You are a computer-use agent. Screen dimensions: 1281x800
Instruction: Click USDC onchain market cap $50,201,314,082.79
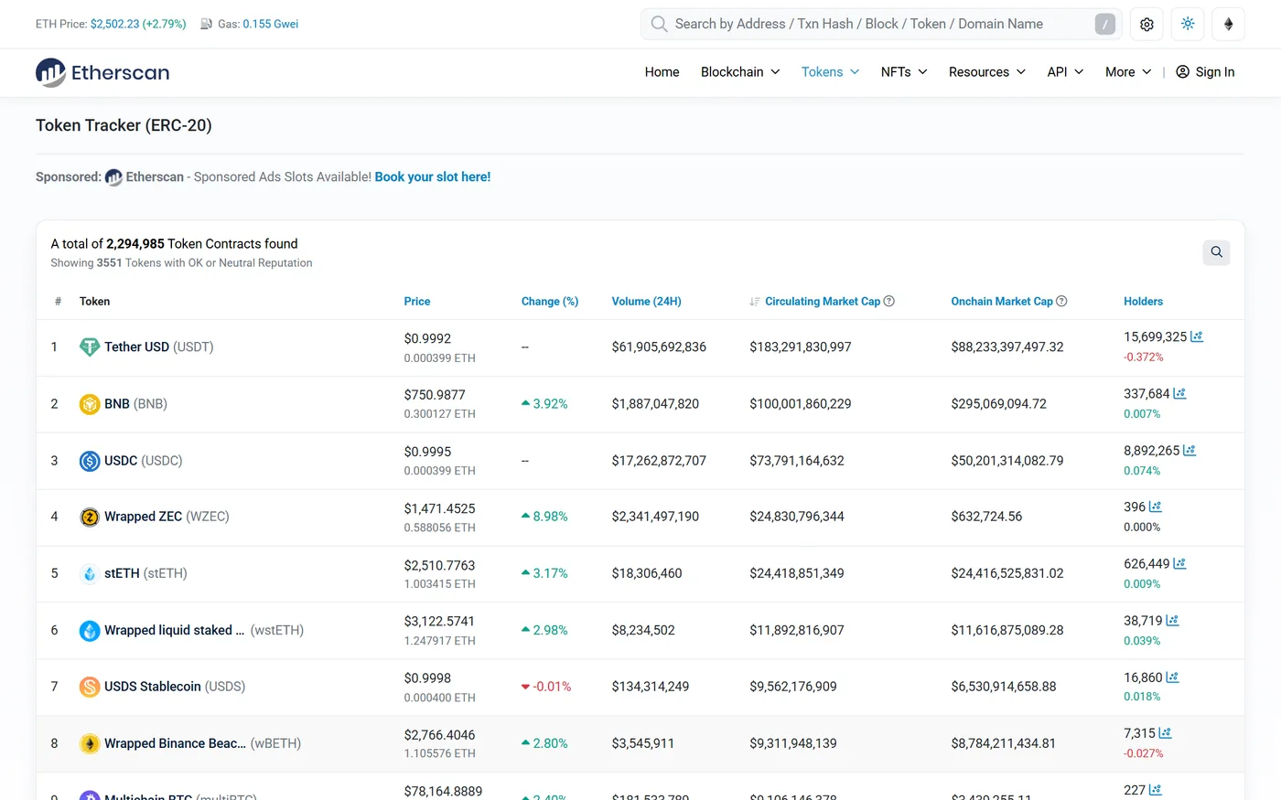1007,461
